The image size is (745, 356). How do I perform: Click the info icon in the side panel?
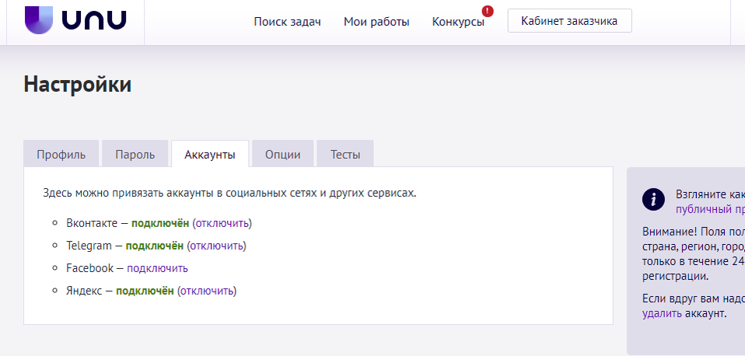click(653, 199)
